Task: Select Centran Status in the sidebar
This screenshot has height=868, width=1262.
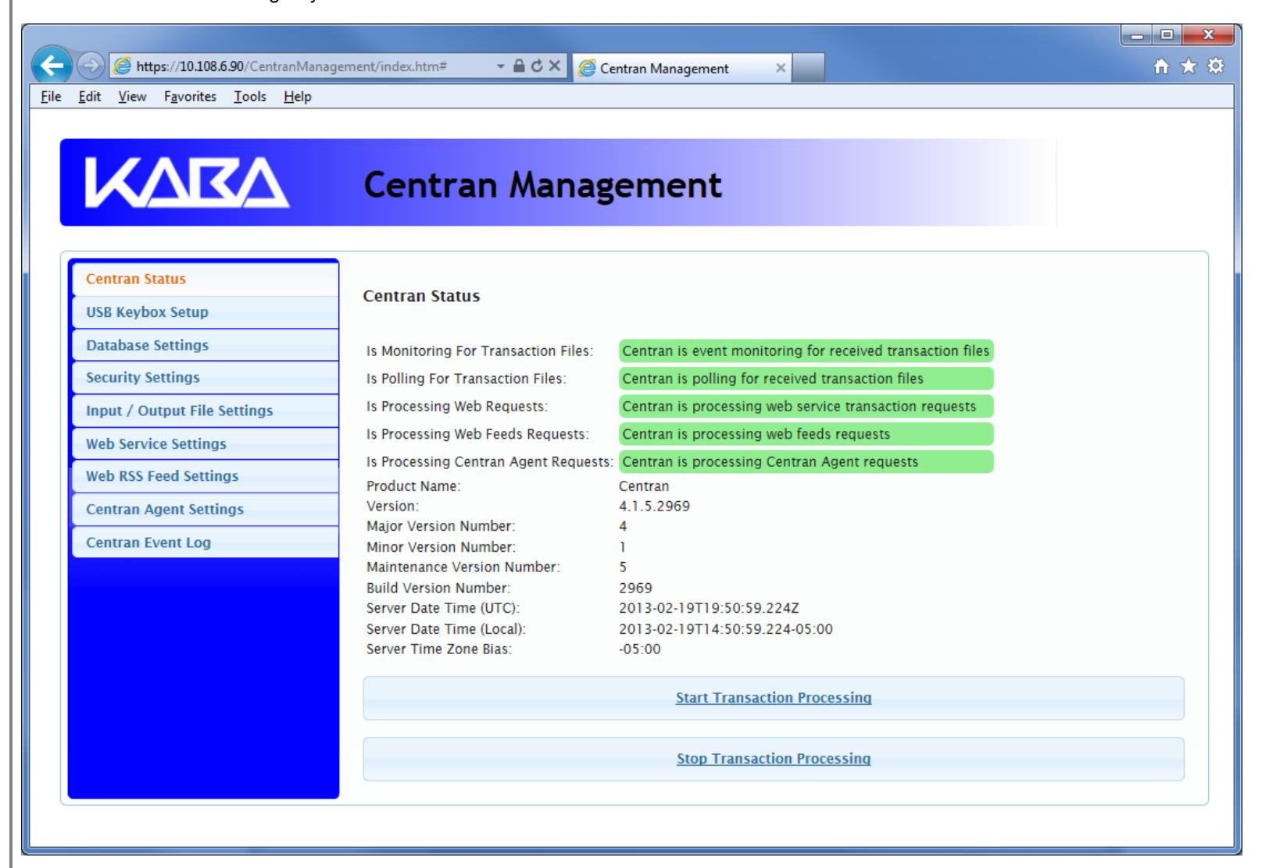Action: [x=206, y=279]
